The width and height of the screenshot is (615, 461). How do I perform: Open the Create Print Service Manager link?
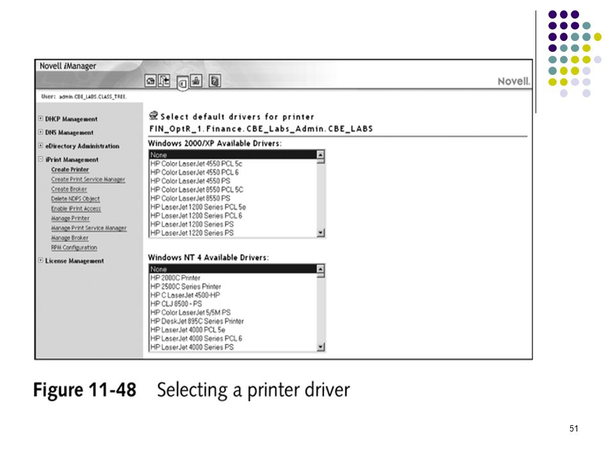coord(88,179)
